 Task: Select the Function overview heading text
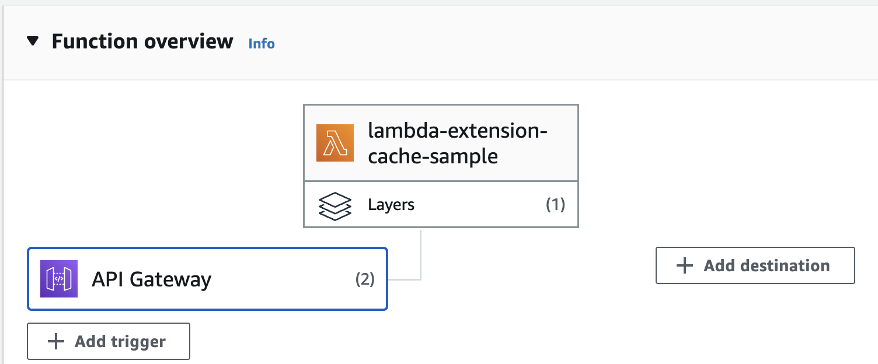[142, 41]
